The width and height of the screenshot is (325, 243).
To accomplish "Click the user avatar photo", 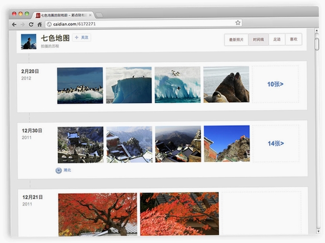I will [29, 42].
